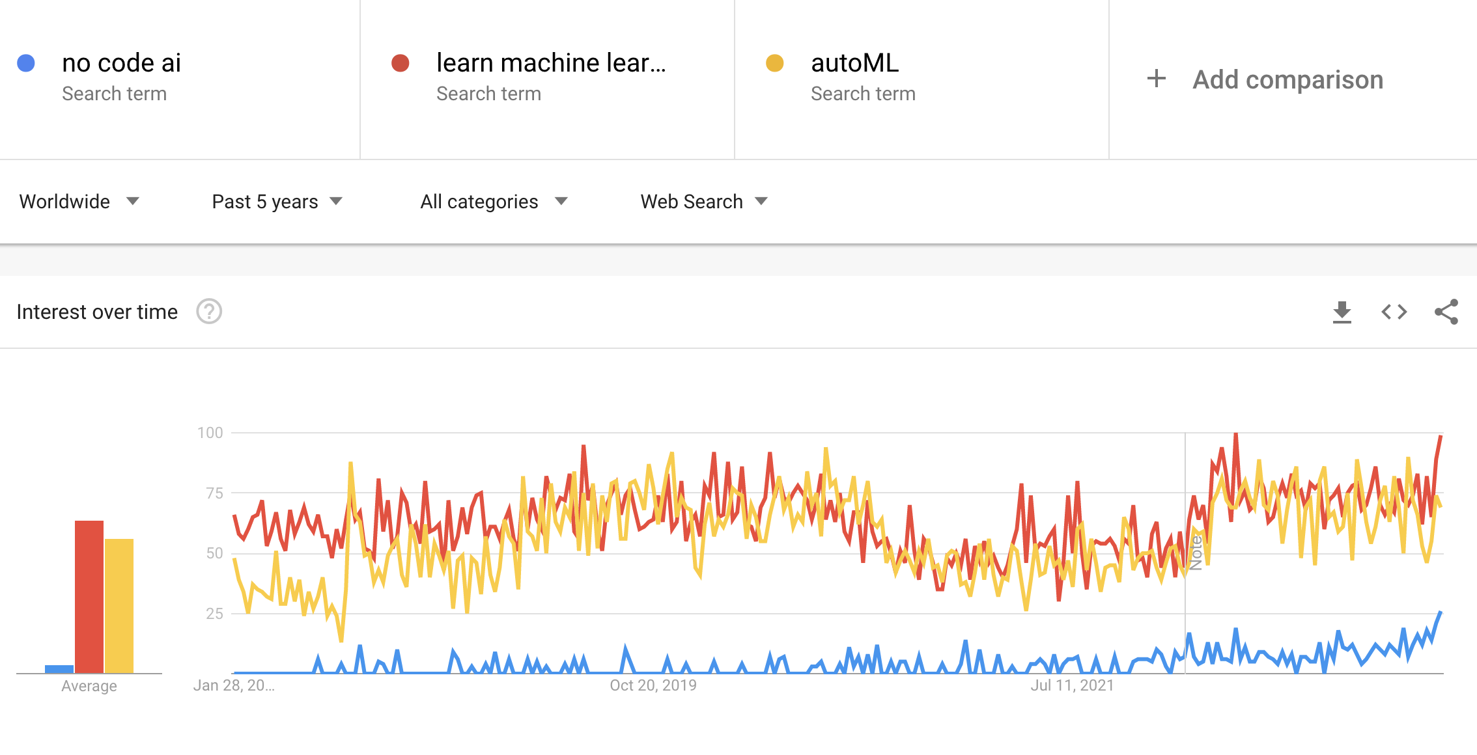The image size is (1477, 755).
Task: Open the All categories dropdown
Action: click(494, 202)
